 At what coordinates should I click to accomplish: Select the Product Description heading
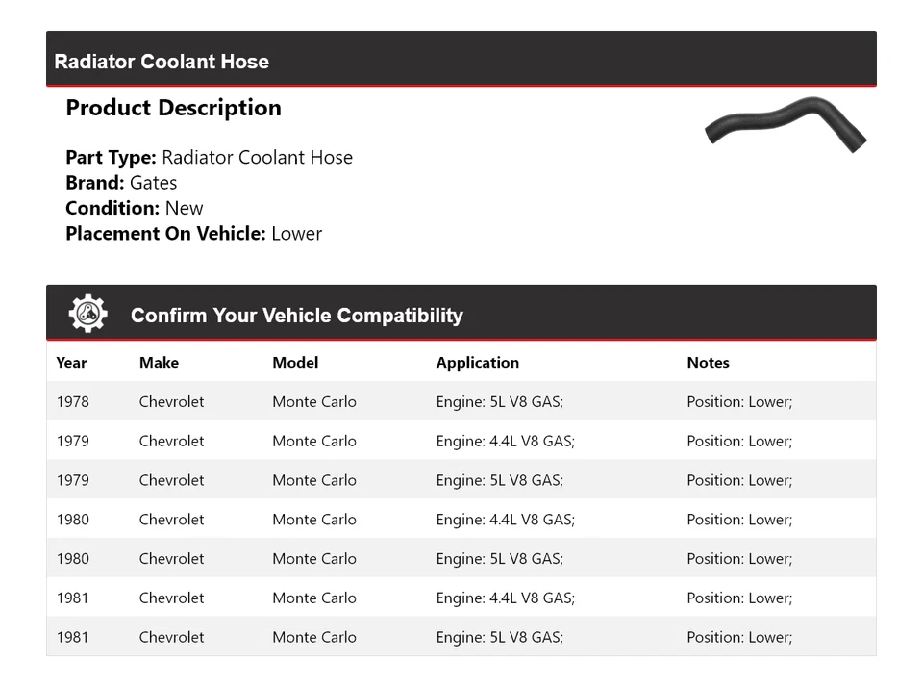coord(173,108)
